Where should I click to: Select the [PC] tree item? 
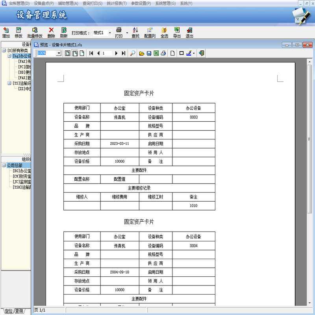pyautogui.click(x=24, y=67)
